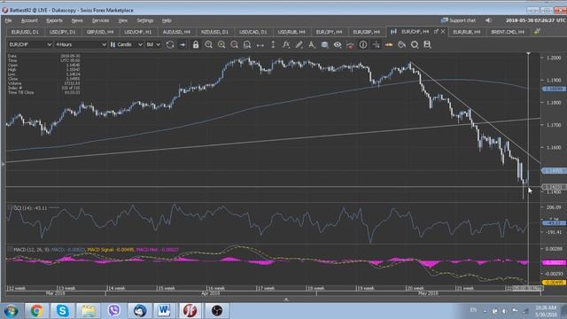Screen dimensions: 567x319
Task: Click the red toolbox icon in toolbar
Action: (350, 45)
